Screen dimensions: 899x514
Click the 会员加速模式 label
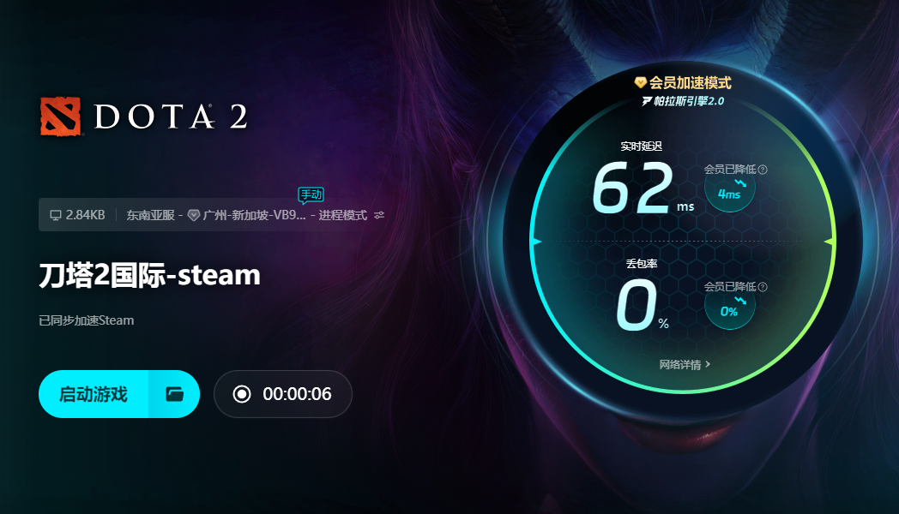(691, 83)
